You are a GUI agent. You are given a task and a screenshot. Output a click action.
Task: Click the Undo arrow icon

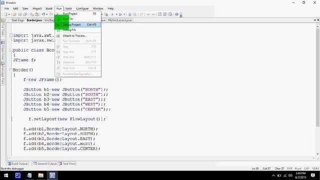click(x=43, y=14)
